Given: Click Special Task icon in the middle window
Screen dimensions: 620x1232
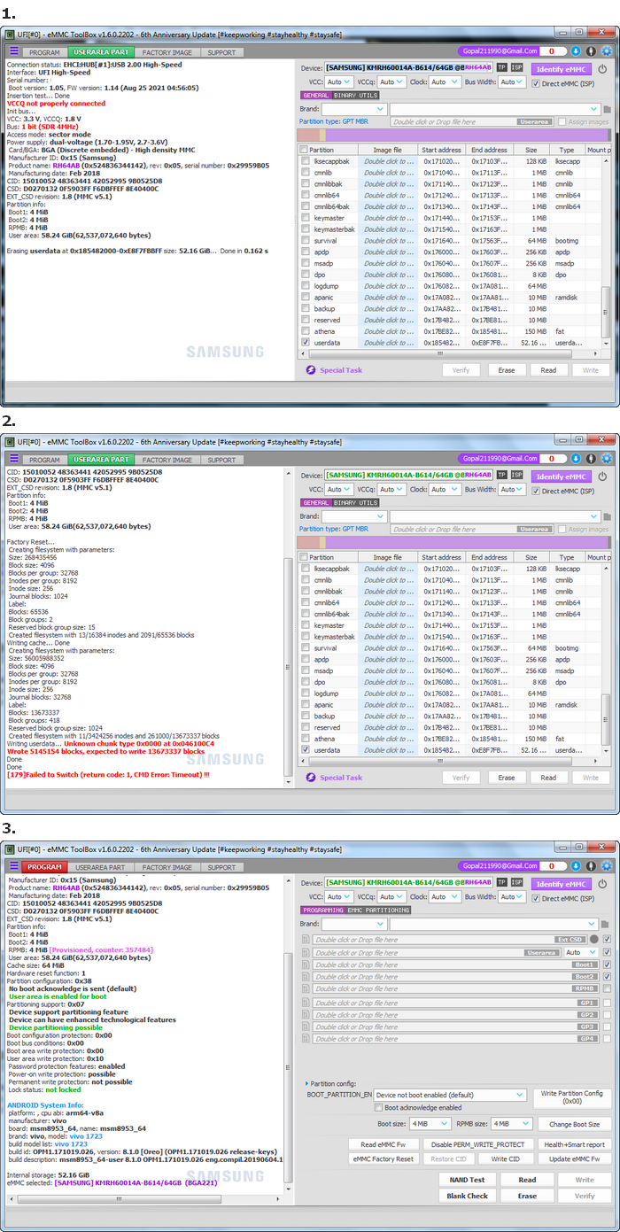Looking at the screenshot, I should coord(310,778).
